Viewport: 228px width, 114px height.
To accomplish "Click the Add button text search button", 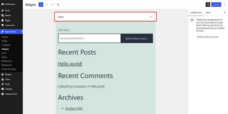I will [x=137, y=38].
